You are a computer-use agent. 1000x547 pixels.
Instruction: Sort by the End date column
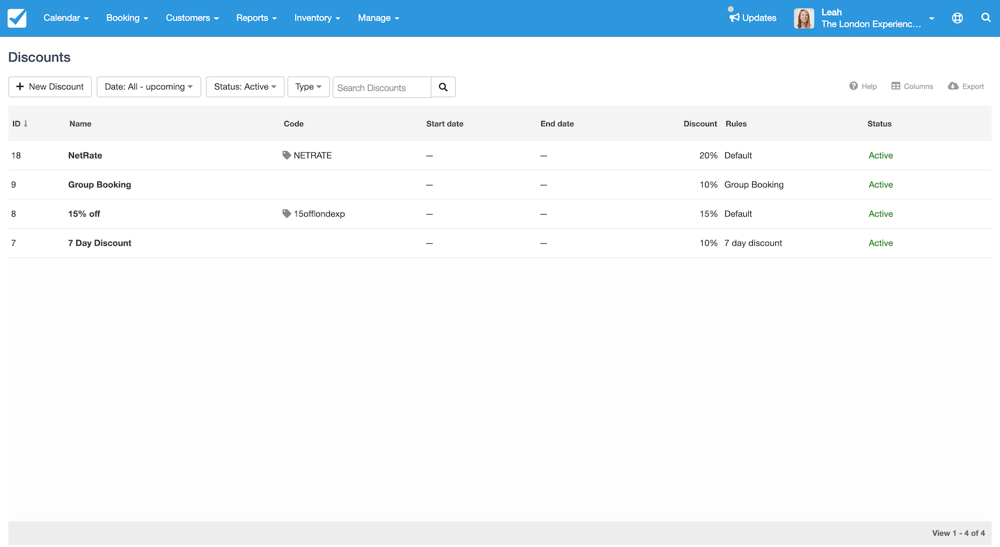tap(557, 124)
